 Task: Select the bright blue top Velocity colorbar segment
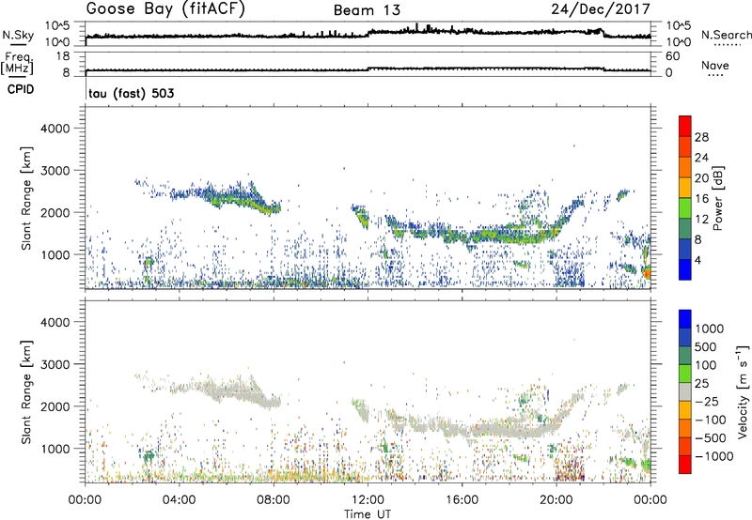click(x=685, y=319)
